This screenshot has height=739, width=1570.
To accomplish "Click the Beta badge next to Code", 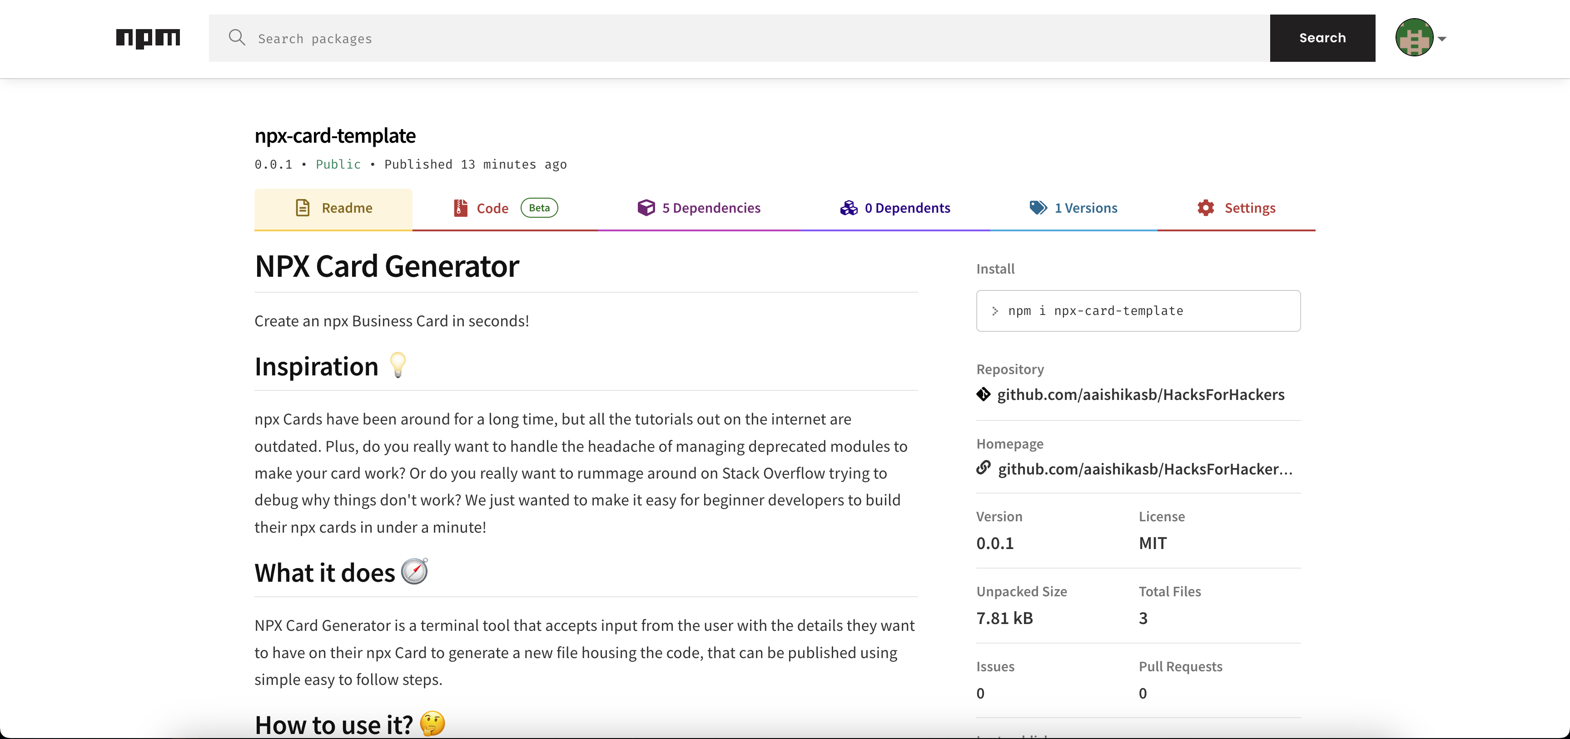I will [539, 208].
